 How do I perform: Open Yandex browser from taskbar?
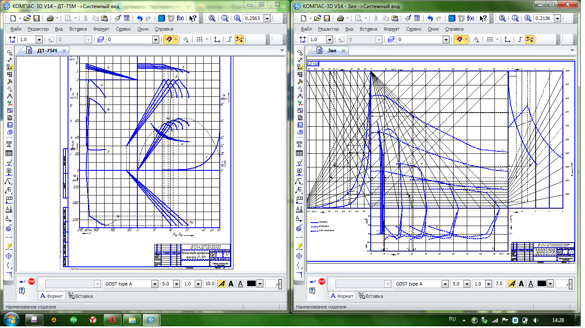pyautogui.click(x=93, y=320)
